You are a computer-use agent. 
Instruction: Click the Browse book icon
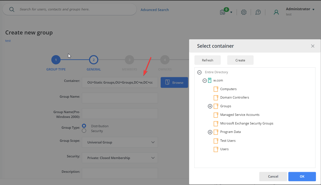pos(167,82)
